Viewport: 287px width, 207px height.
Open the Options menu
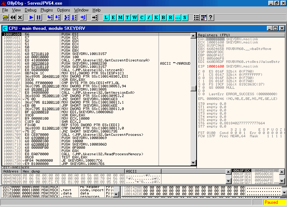[x=63, y=10]
